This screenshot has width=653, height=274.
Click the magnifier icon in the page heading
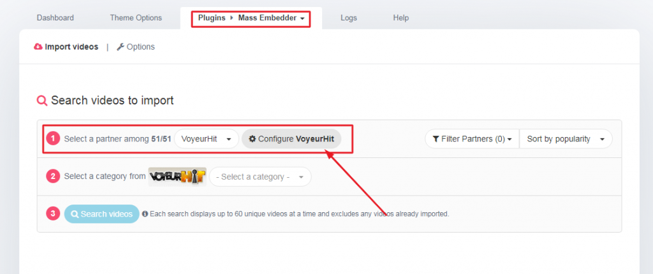(42, 101)
